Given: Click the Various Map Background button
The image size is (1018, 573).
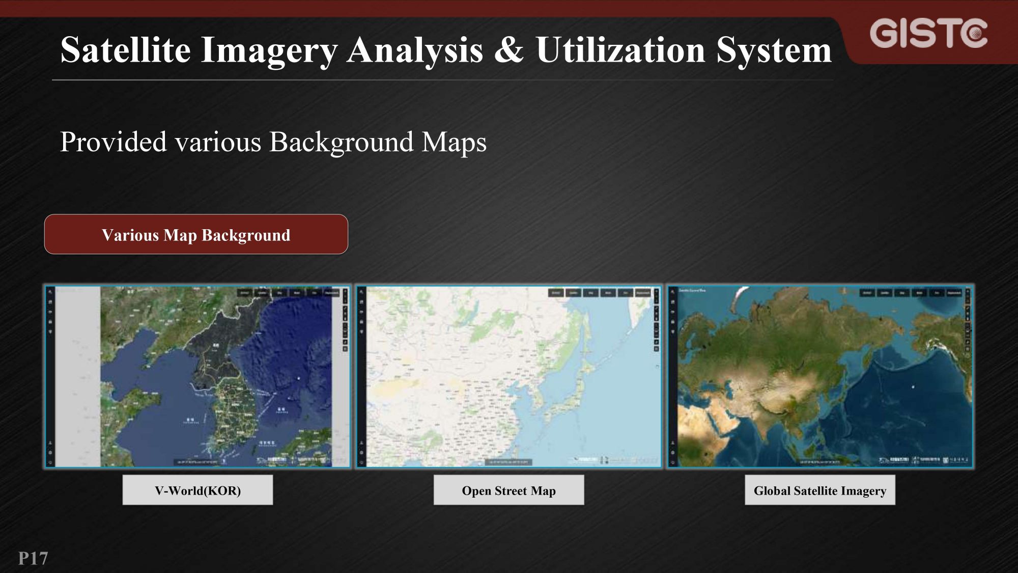Looking at the screenshot, I should [196, 234].
